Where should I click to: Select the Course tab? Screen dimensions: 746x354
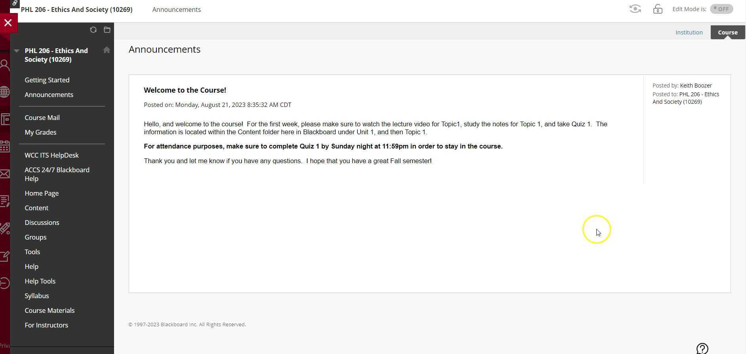click(x=727, y=32)
